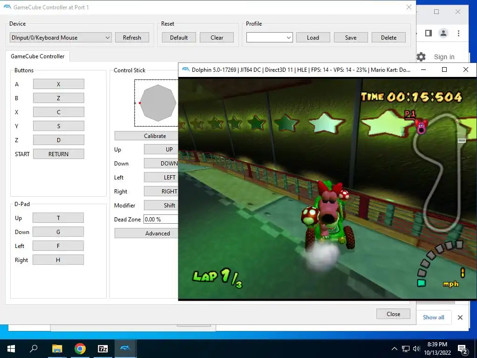Open the Windows Start menu
This screenshot has width=477, height=358.
tap(11, 349)
